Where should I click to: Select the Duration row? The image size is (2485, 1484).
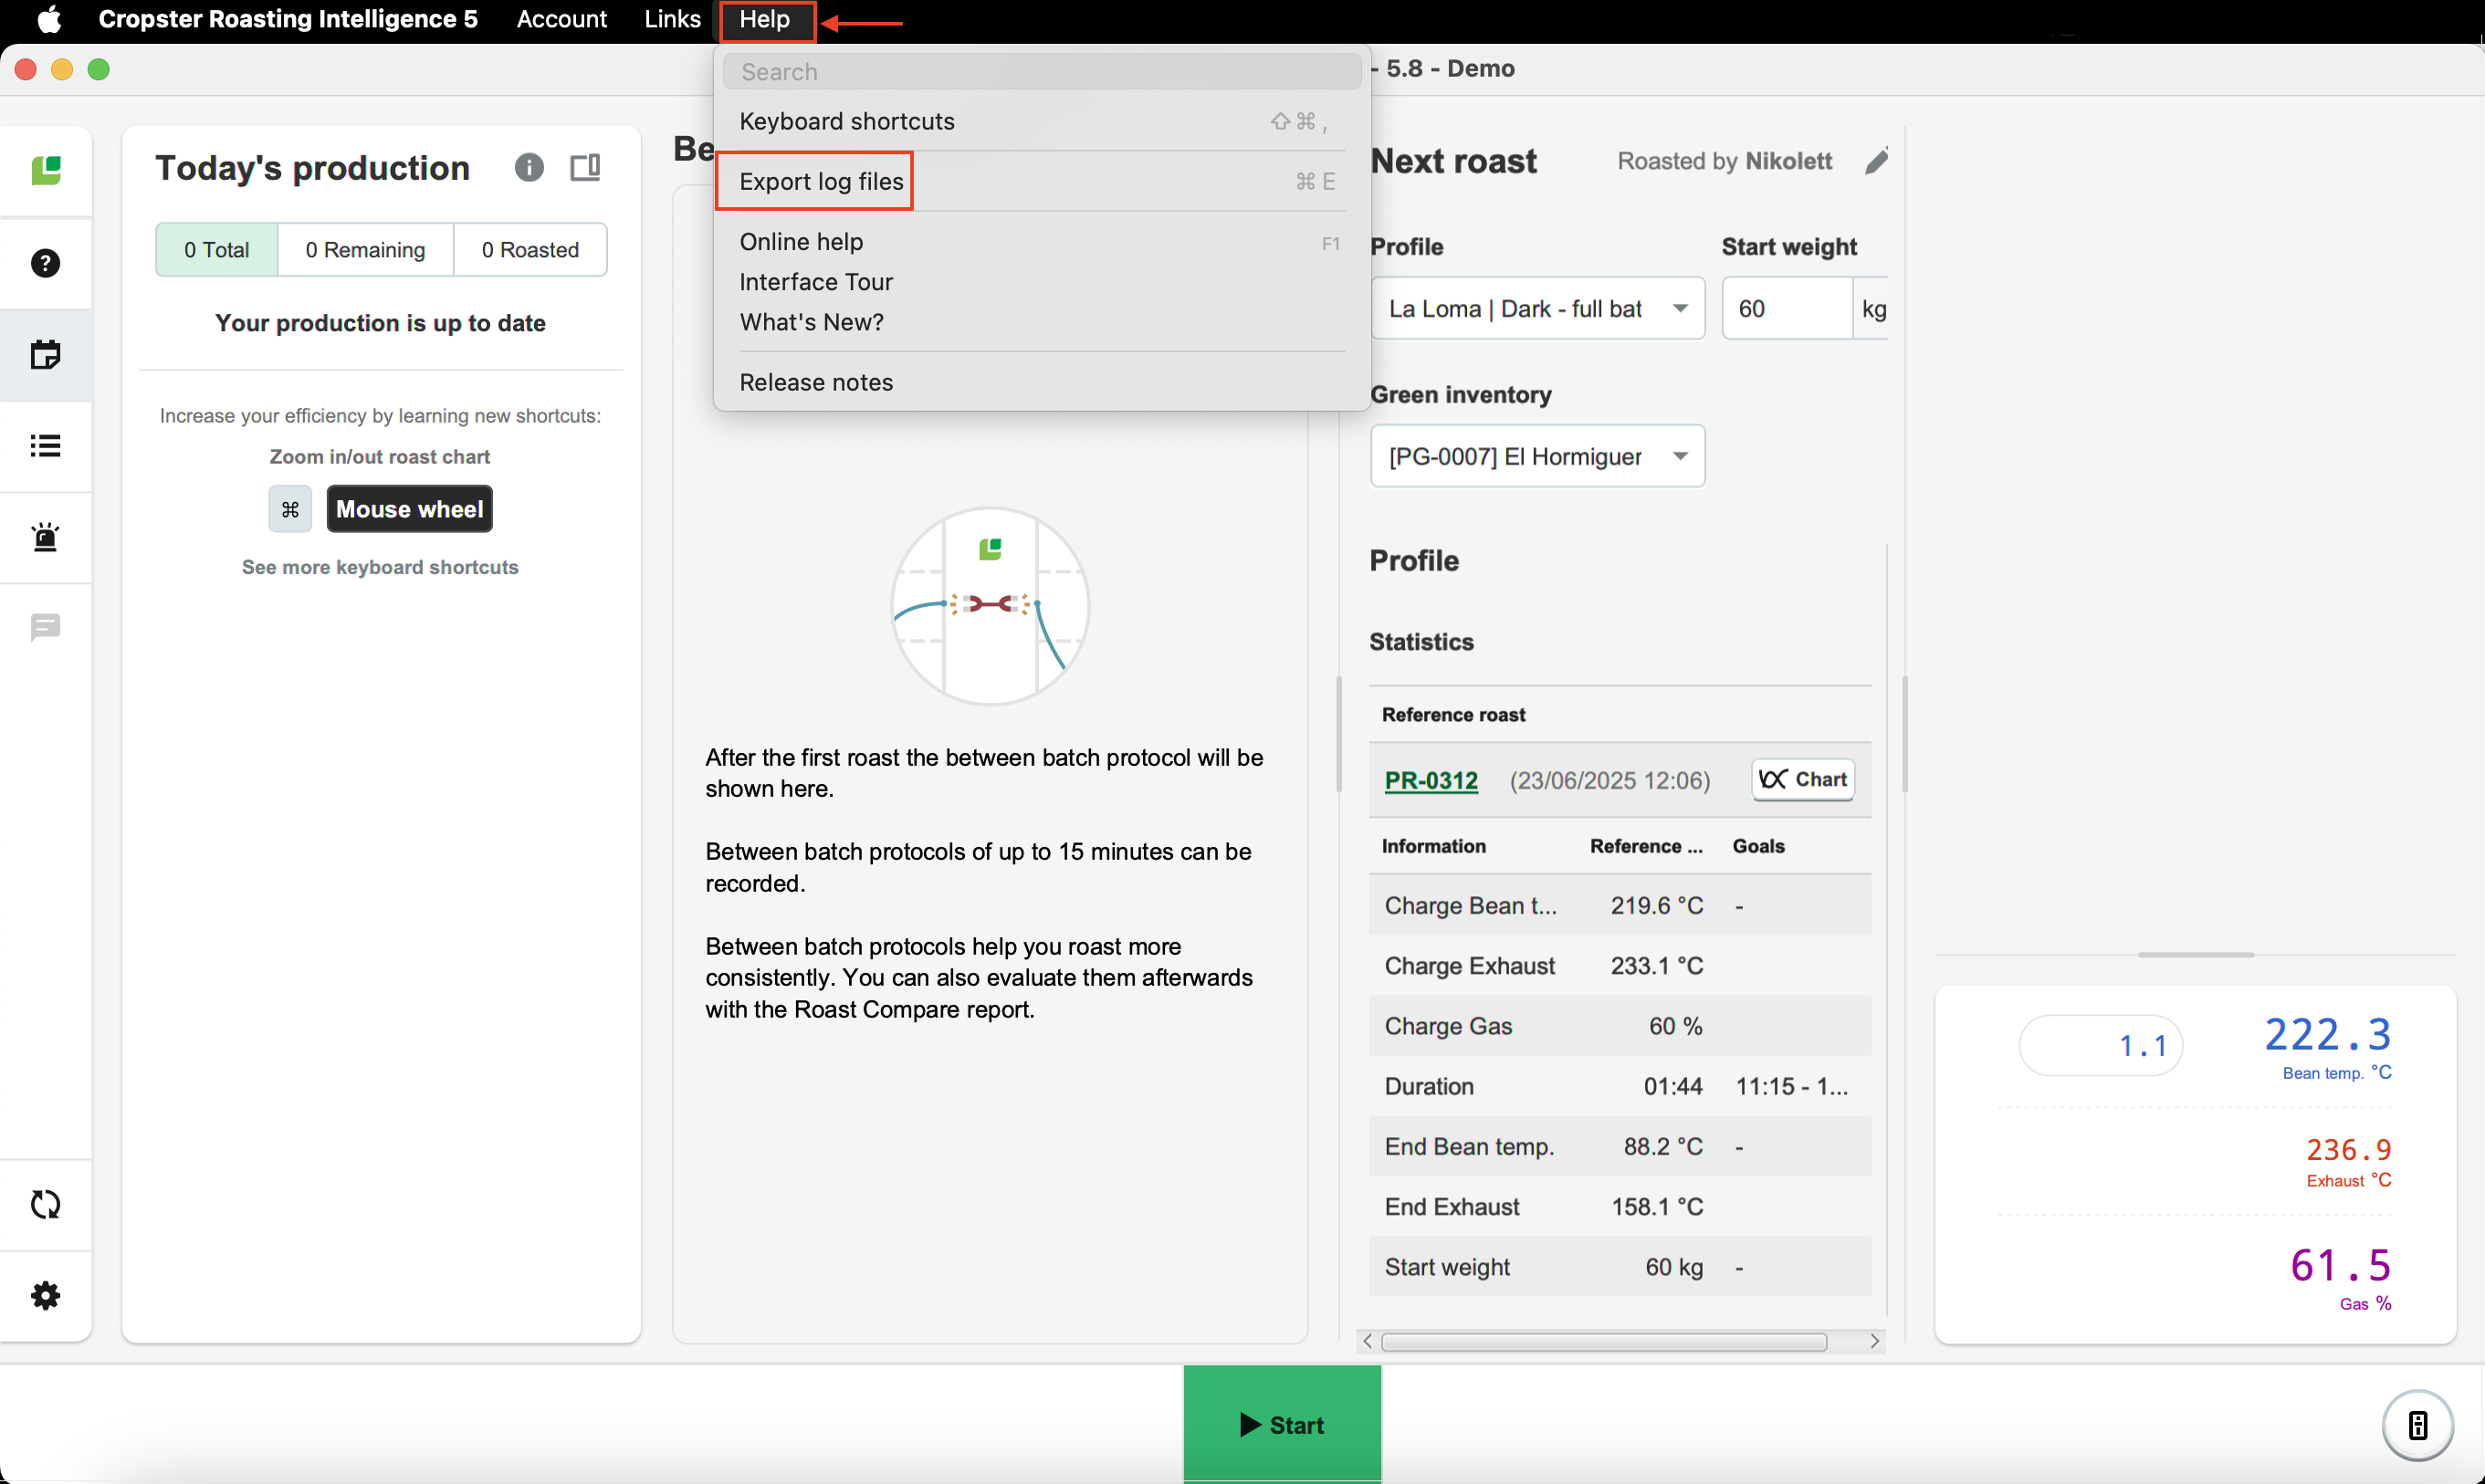[1620, 1086]
